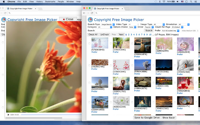Open the Video Type dropdown
Screen dimensions: 200x125
[x=133, y=24]
